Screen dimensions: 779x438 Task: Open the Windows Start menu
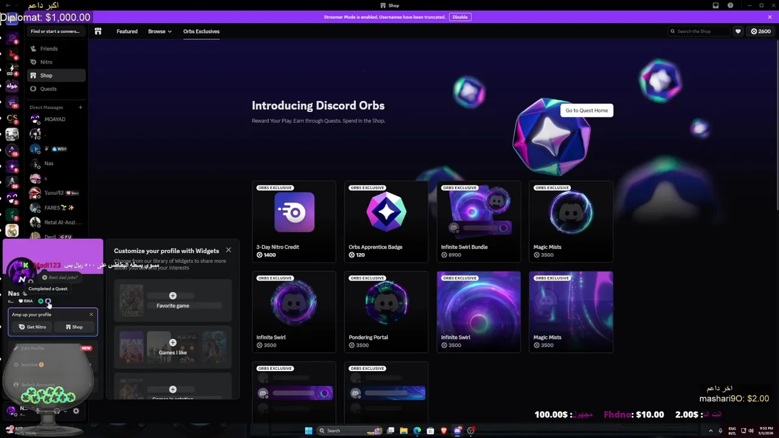(309, 431)
